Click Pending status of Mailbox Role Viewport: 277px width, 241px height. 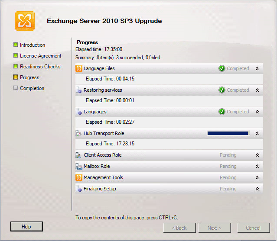pos(228,166)
